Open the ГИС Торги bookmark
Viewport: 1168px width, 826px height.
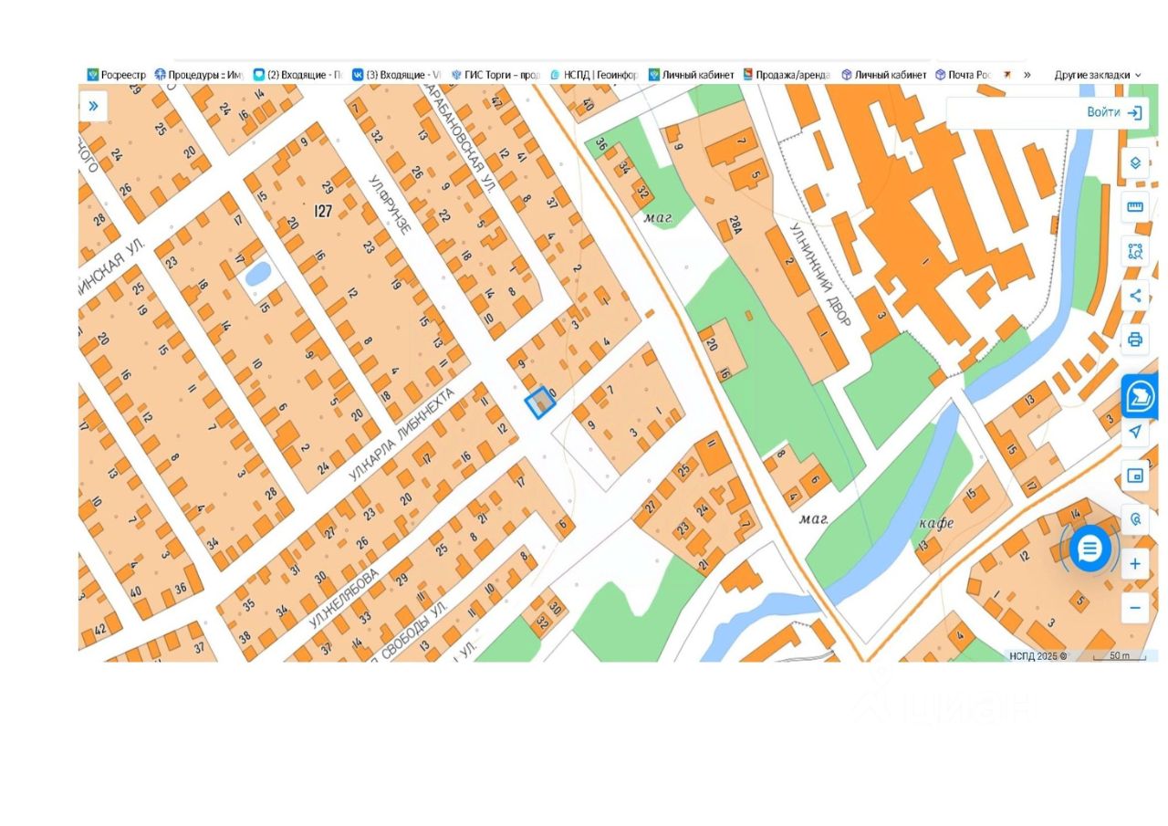[x=495, y=75]
